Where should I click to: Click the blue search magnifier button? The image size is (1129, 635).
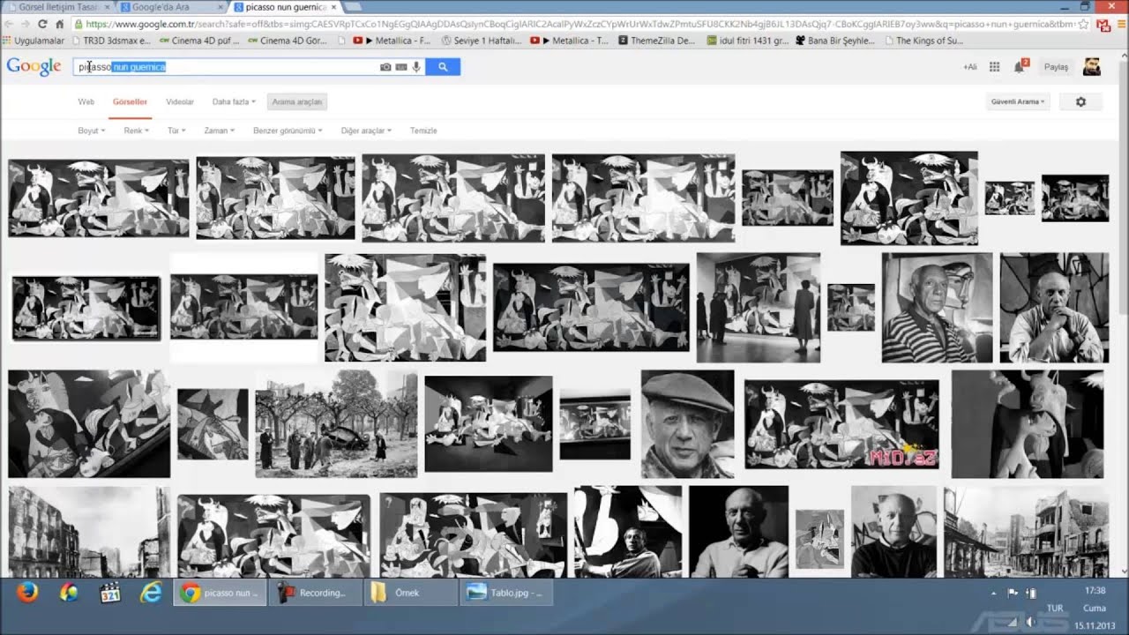click(443, 67)
